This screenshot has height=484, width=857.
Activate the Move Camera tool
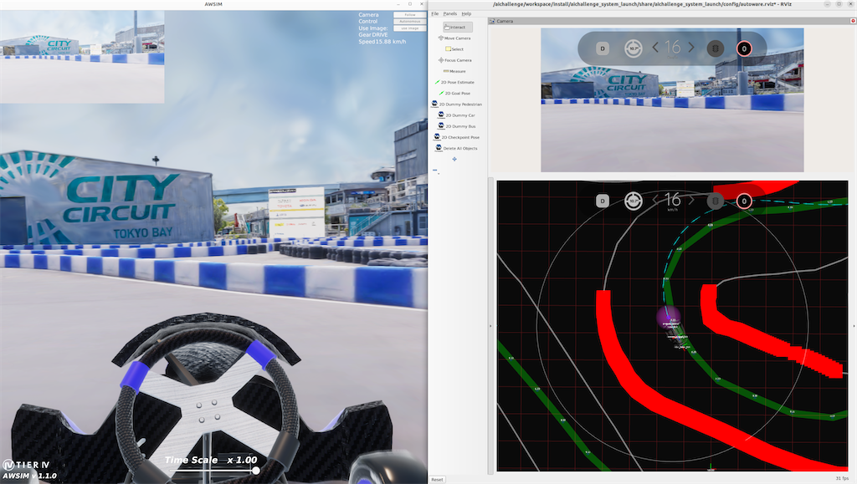(454, 38)
